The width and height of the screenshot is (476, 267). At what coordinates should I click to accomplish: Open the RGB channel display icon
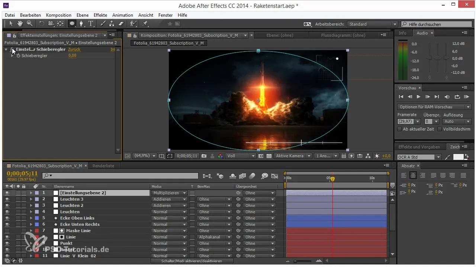[x=220, y=156]
